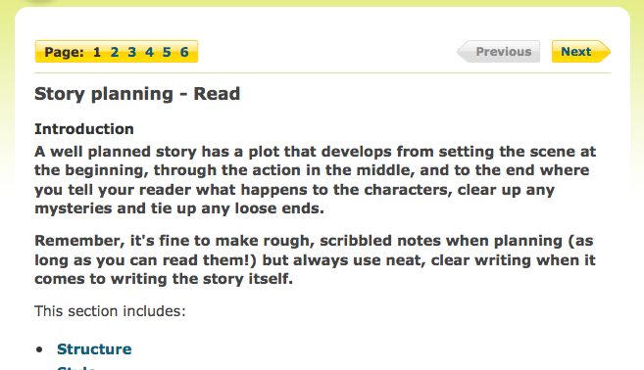Click the divider line under the pagination bar

tap(322, 73)
